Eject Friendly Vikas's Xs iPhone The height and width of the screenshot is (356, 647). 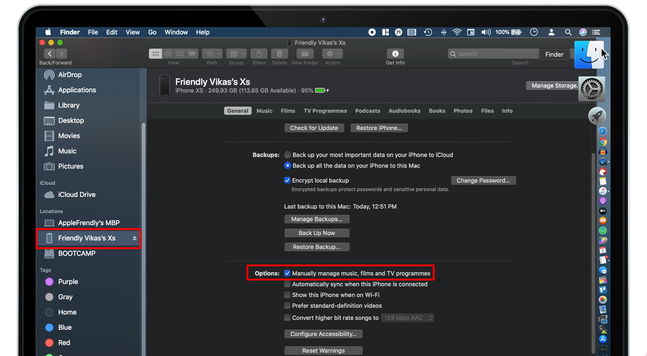[x=135, y=238]
